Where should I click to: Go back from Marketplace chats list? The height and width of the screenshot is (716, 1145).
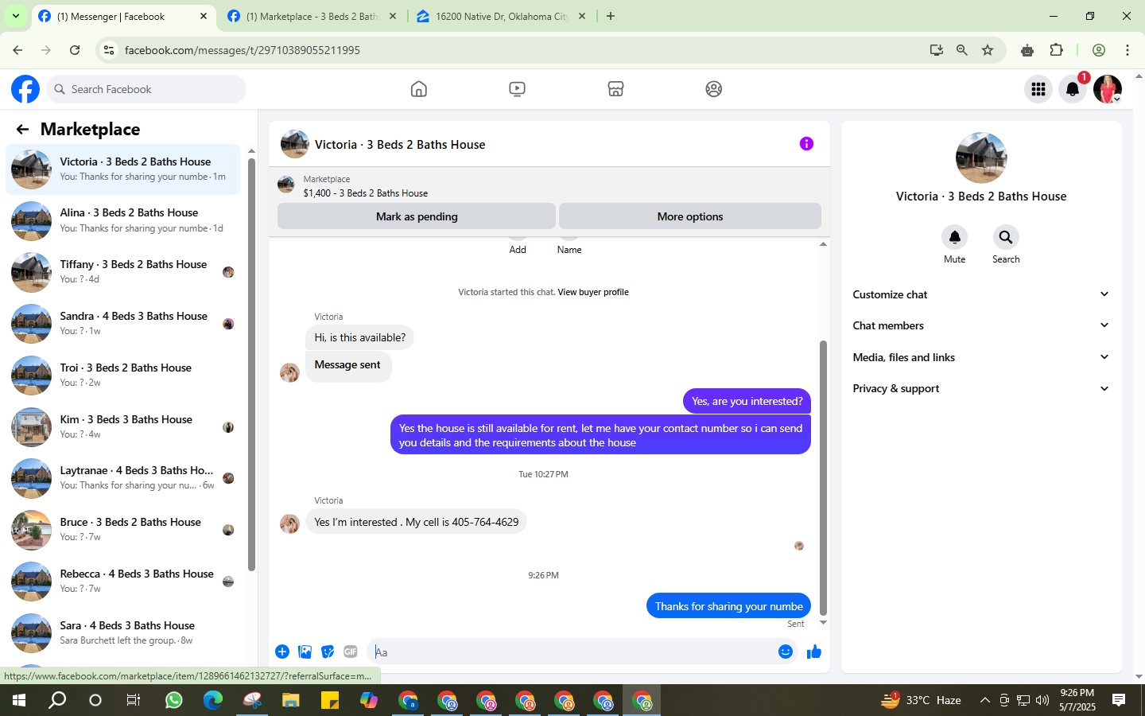tap(22, 129)
